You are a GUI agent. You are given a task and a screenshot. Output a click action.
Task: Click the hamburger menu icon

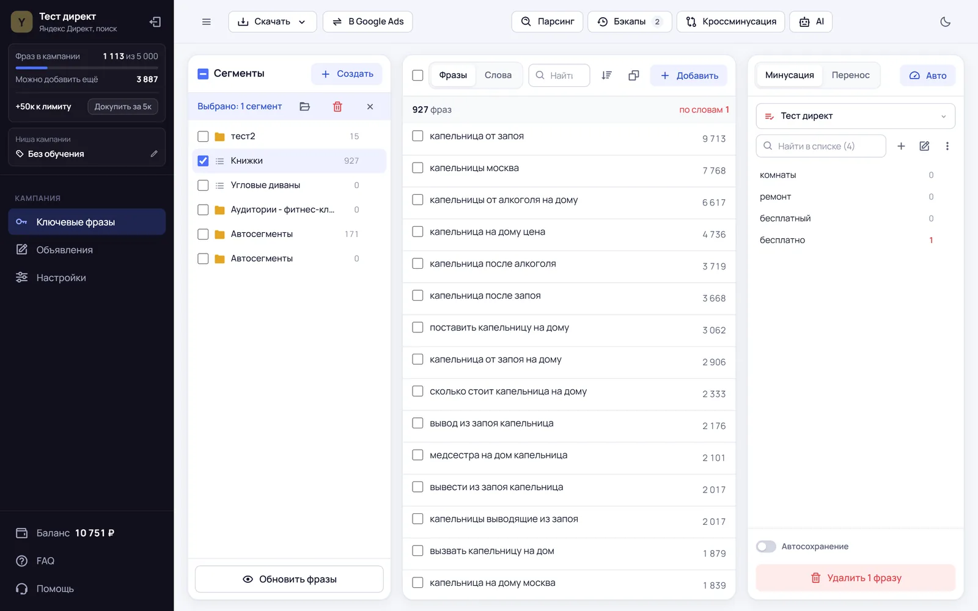(207, 22)
